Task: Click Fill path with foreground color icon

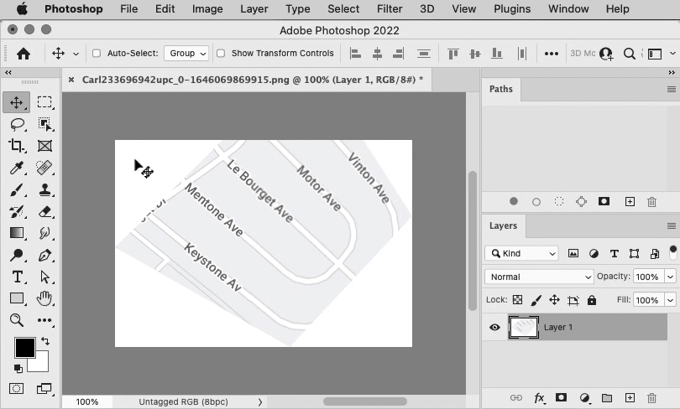Action: click(514, 201)
